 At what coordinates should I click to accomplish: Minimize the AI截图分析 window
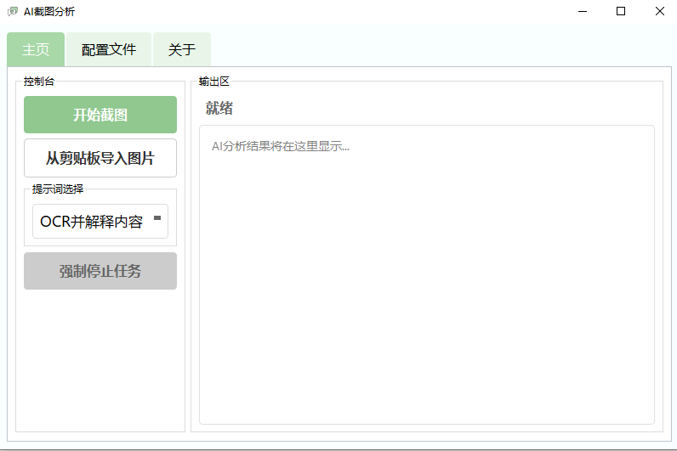[583, 12]
